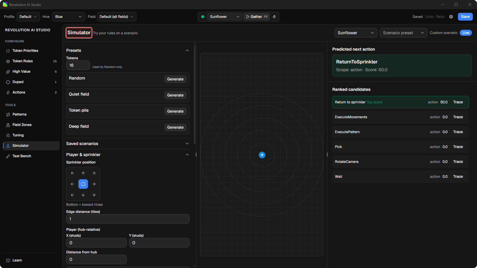Screen dimensions: 477x268
Task: Set sprinkler to center position
Action: click(83, 184)
